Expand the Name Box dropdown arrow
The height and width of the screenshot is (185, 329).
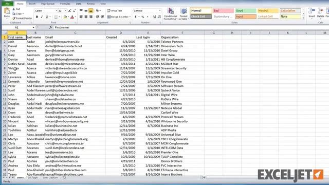(33, 27)
